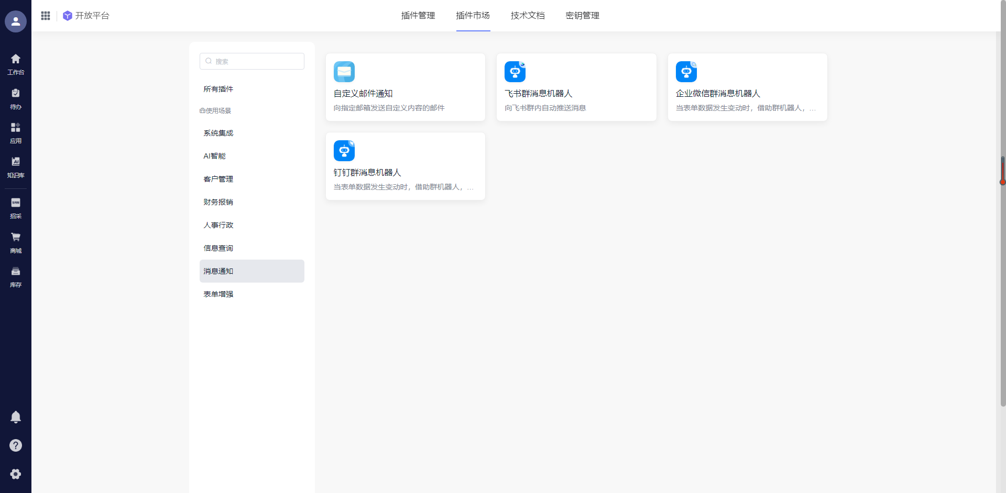Click the user avatar icon

pos(16,21)
